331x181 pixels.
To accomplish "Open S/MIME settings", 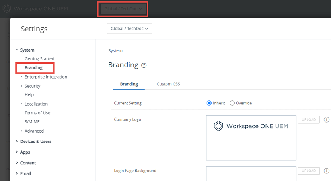I will [32, 122].
